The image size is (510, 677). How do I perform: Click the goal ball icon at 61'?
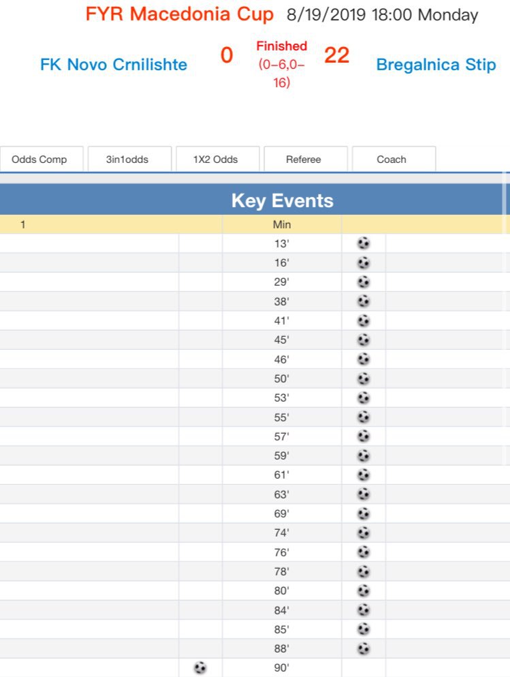point(364,475)
